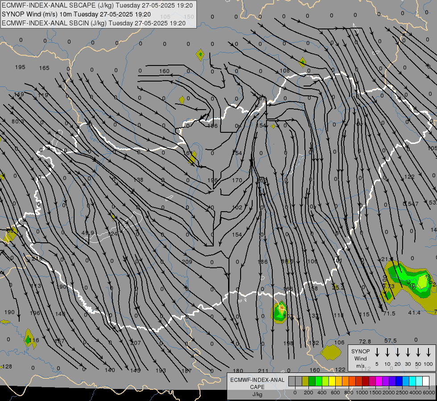Click the 50 m/s wind arrow in legend
Screen dimensions: 437x401
coord(418,352)
